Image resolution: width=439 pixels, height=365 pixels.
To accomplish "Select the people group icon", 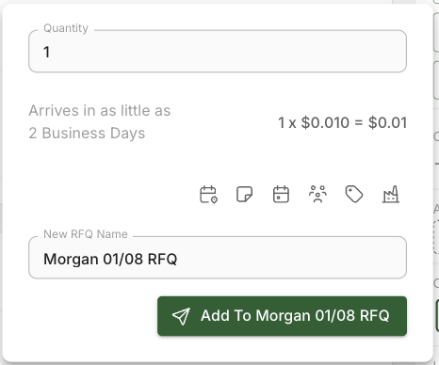I will (317, 195).
